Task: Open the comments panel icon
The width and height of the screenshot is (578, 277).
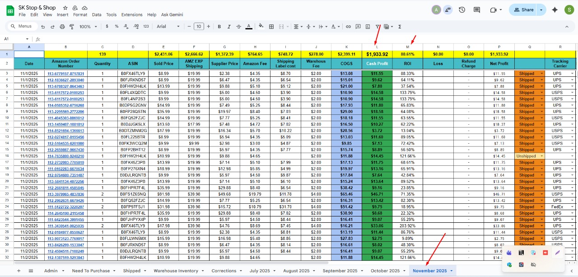Action: [x=477, y=9]
